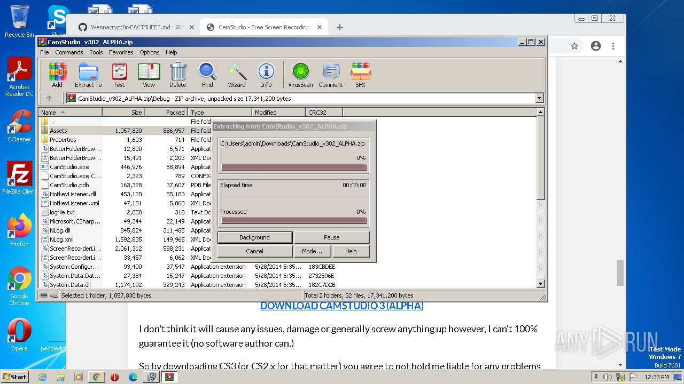Click the Processed progress bar
Viewport: 684px width, 384px height.
point(294,220)
